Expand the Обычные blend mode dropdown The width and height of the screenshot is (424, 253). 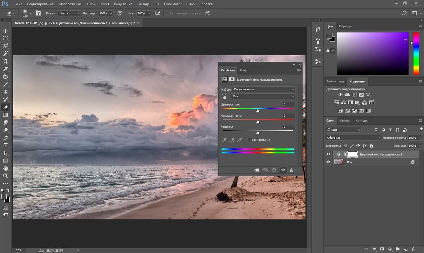353,138
